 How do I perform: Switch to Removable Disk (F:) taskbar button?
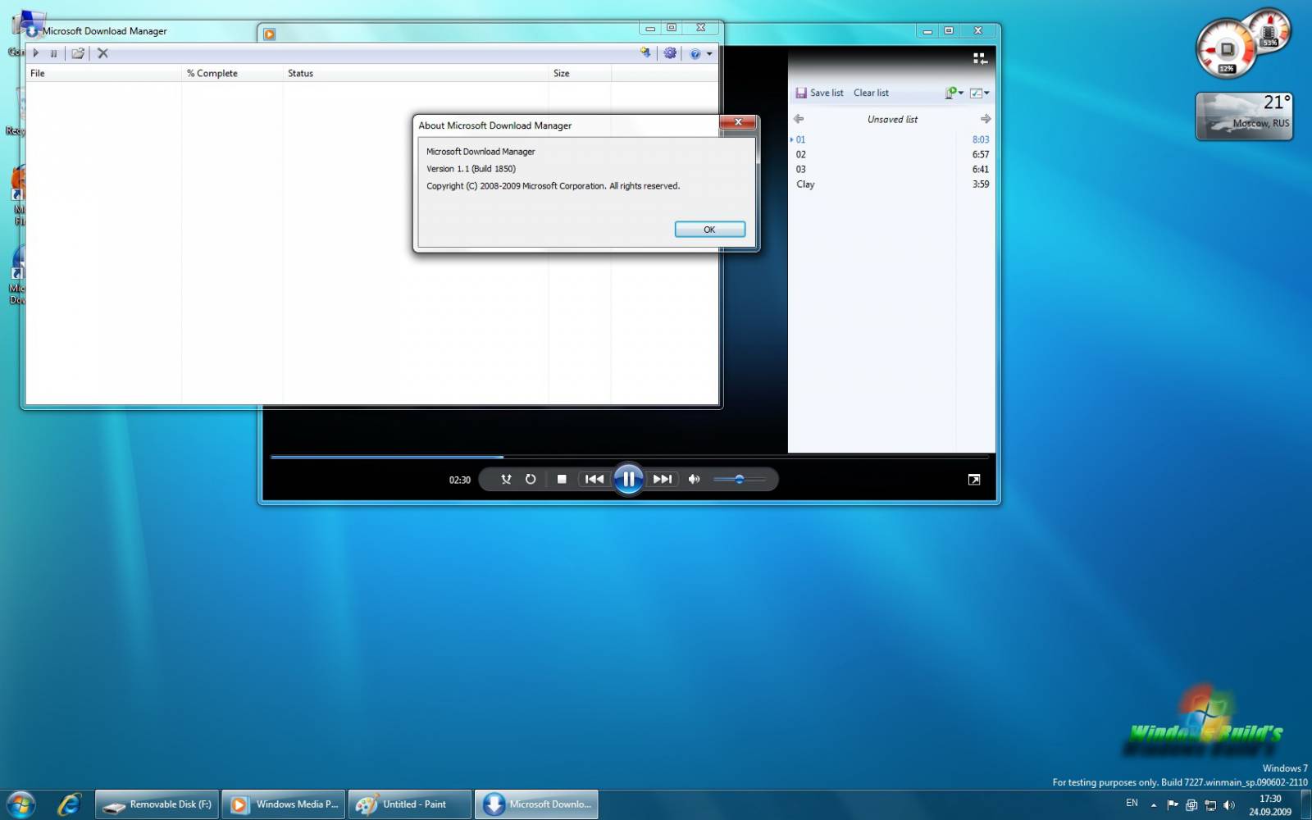[157, 804]
